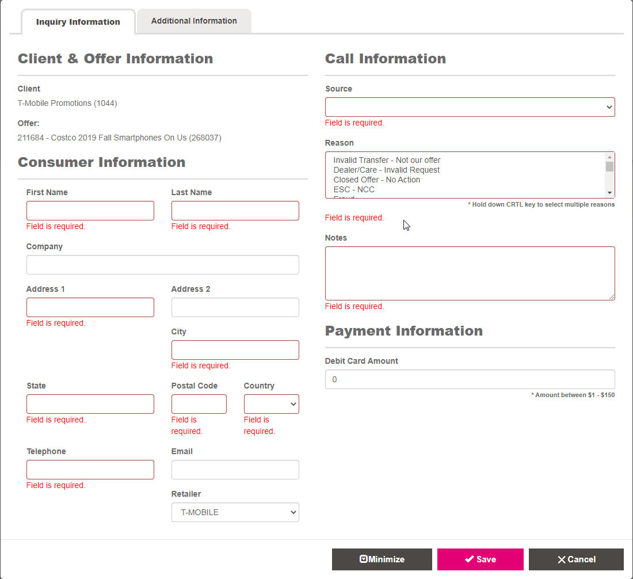The image size is (633, 579).
Task: Click the Cancel button
Action: 576,559
